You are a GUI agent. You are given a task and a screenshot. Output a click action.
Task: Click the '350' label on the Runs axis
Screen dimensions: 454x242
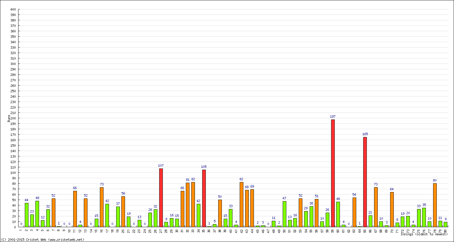coord(13,37)
